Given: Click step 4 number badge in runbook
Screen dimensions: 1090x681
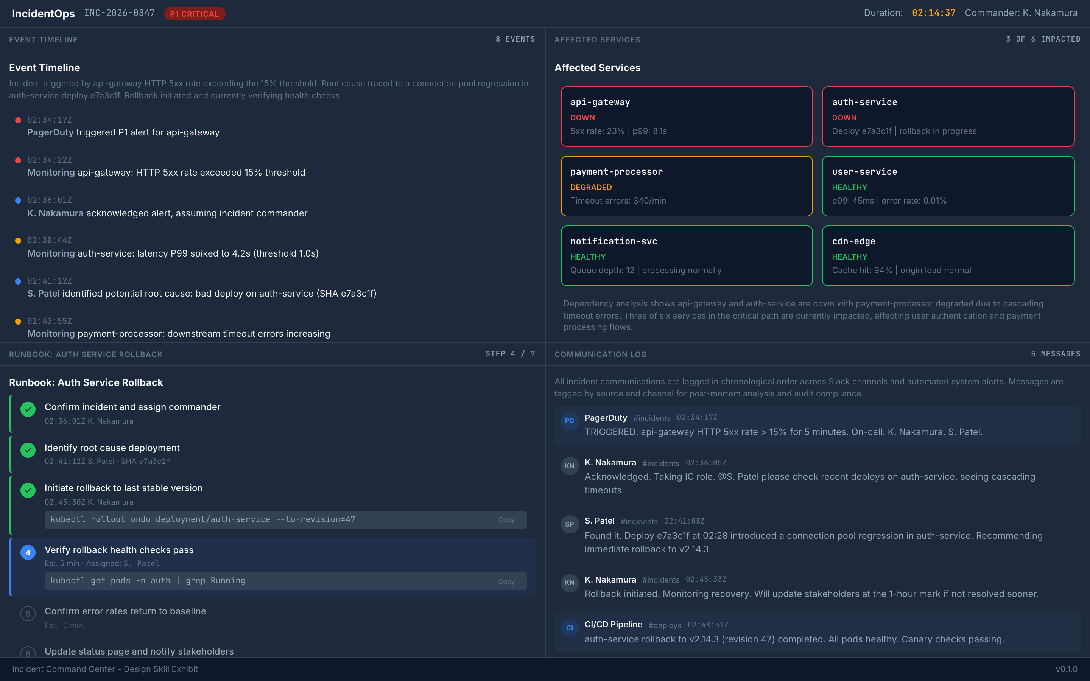Looking at the screenshot, I should pos(28,553).
